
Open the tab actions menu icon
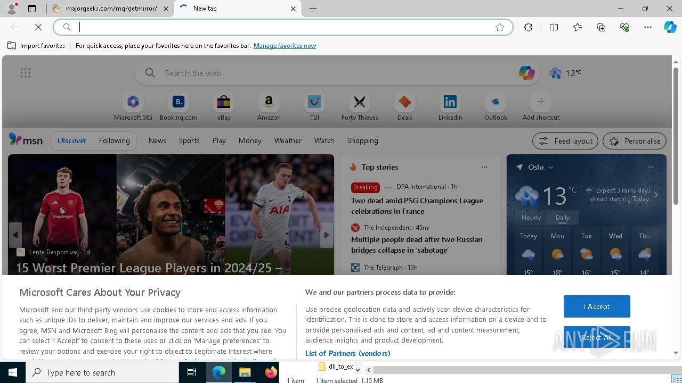(32, 9)
